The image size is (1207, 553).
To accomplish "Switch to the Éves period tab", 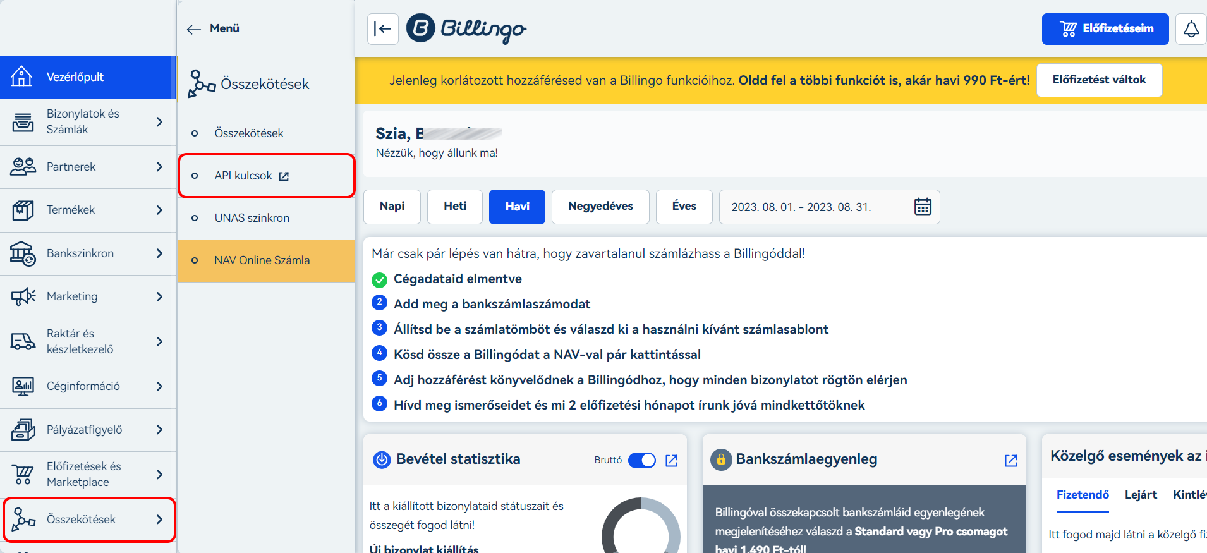I will pos(684,207).
